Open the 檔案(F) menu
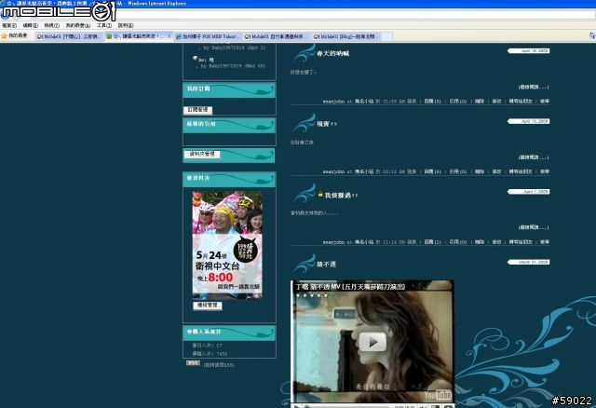The width and height of the screenshot is (596, 408). (9, 25)
